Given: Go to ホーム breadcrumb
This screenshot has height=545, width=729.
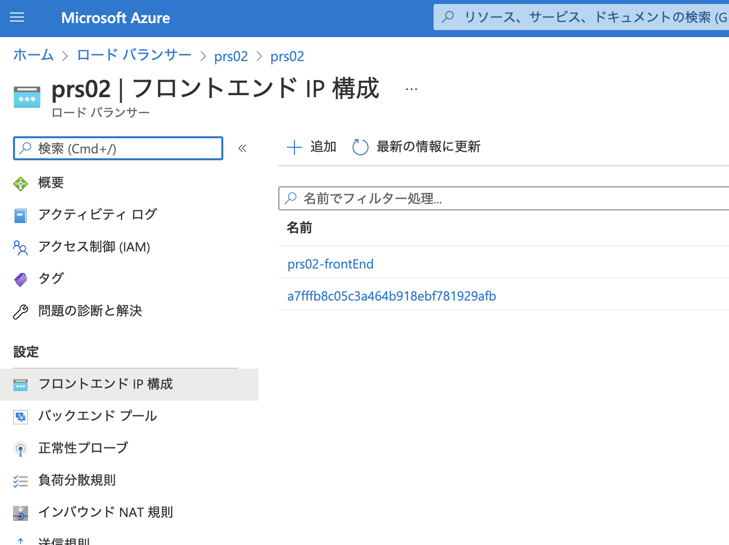Looking at the screenshot, I should (34, 55).
